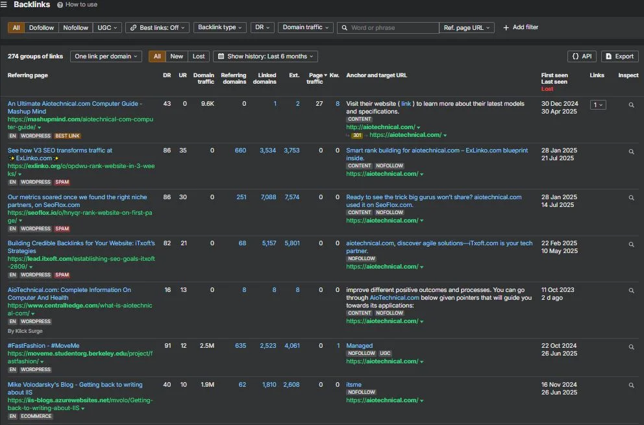Image resolution: width=644 pixels, height=425 pixels.
Task: Expand the iis-blogs.azurewebsites.net URL arrow
Action: click(x=82, y=409)
